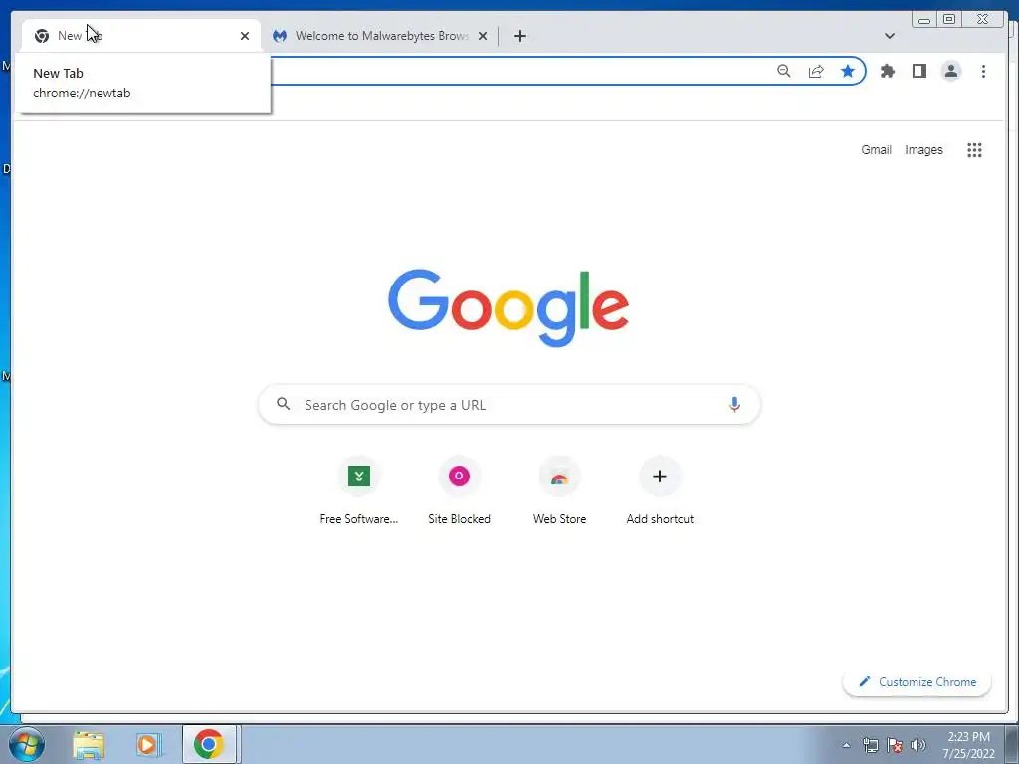Open Free Software shortcut tile
Screen dimensions: 1019x764
[358, 490]
